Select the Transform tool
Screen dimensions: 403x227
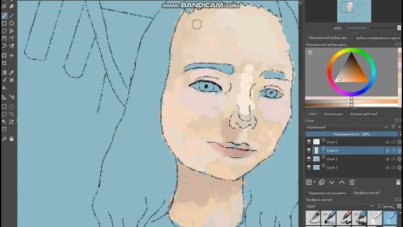pos(4,55)
